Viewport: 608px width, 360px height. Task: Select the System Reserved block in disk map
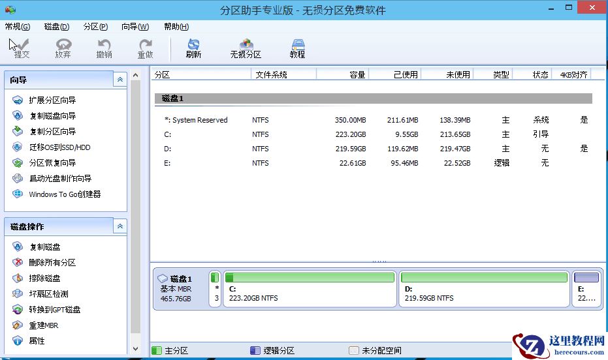215,288
